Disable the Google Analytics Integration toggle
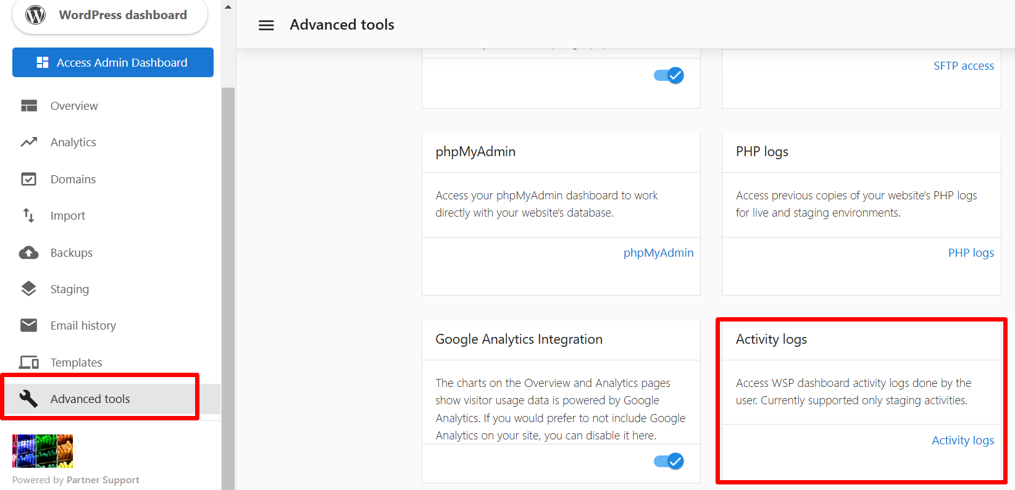 [669, 461]
